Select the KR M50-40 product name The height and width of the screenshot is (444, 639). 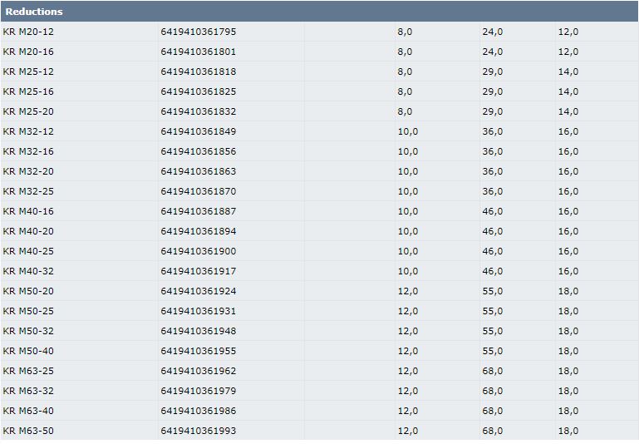pos(28,352)
